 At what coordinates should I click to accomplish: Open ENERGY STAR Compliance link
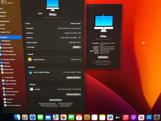49,105
